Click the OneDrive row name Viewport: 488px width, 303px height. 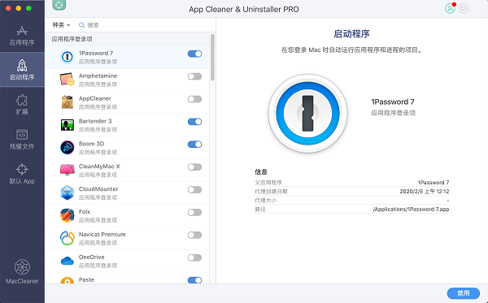(91, 258)
